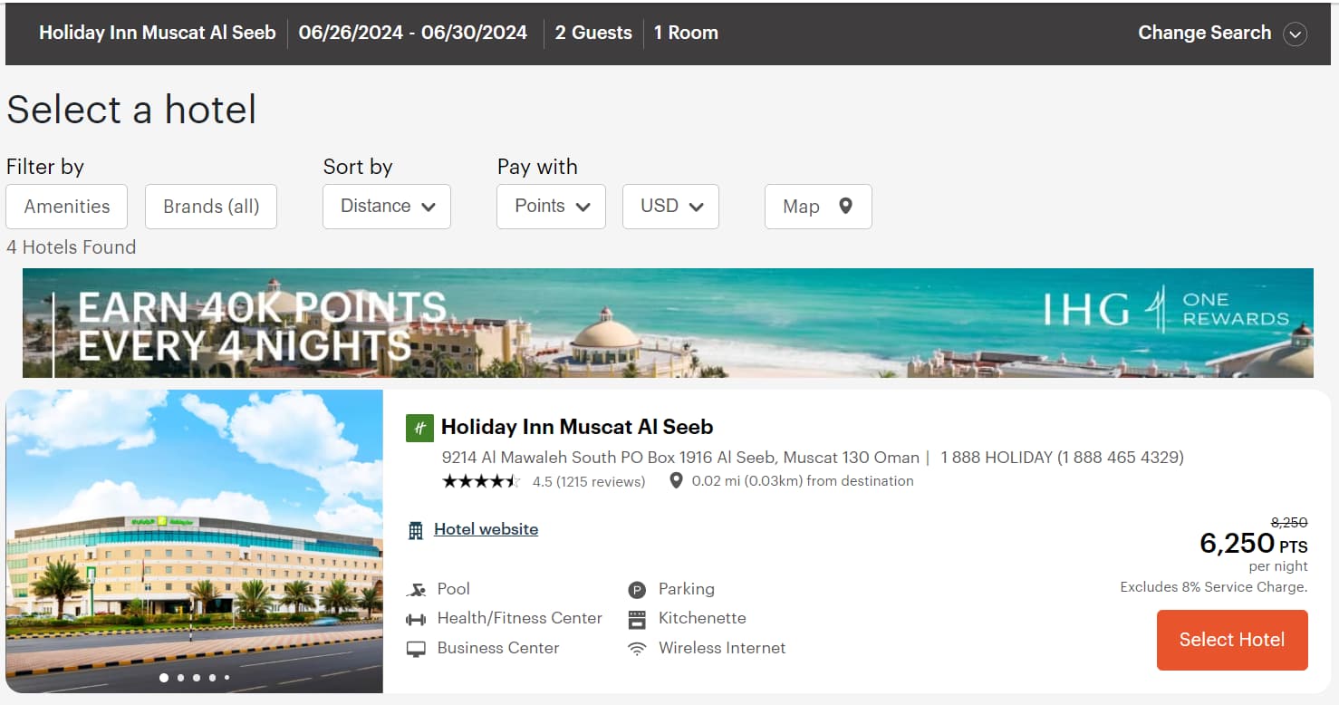Open the Brands (all) filter
This screenshot has width=1339, height=705.
coord(211,207)
